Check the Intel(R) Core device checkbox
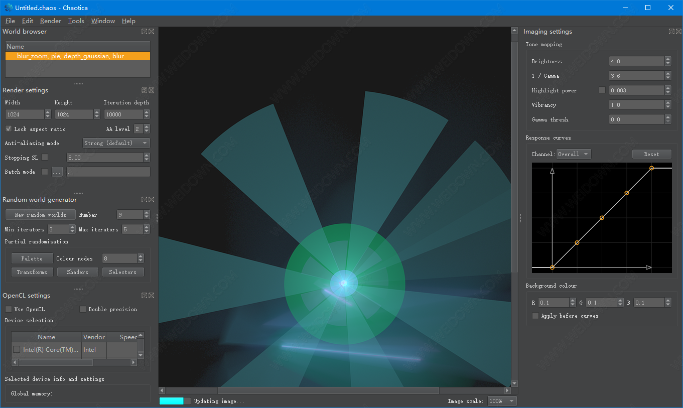Screen dimensions: 683x408 pyautogui.click(x=17, y=349)
